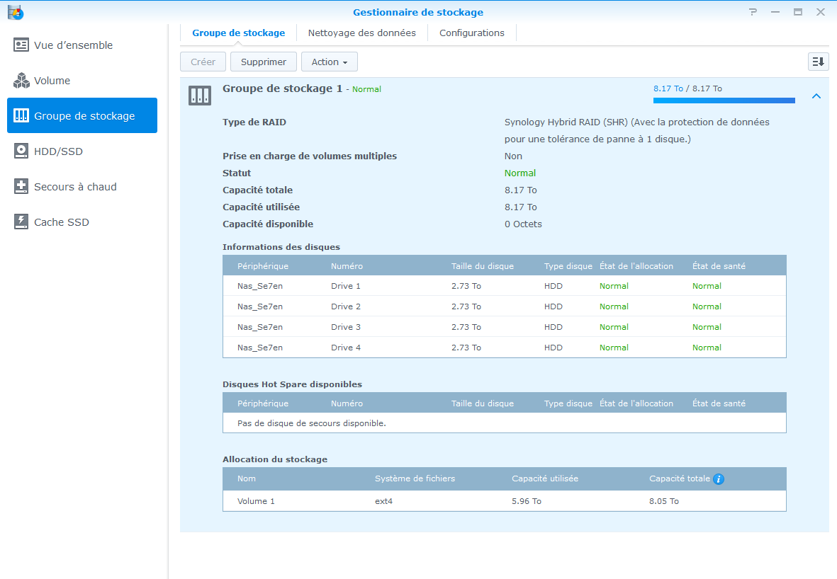This screenshot has width=837, height=579.
Task: Click the sort order icon button
Action: [x=819, y=62]
